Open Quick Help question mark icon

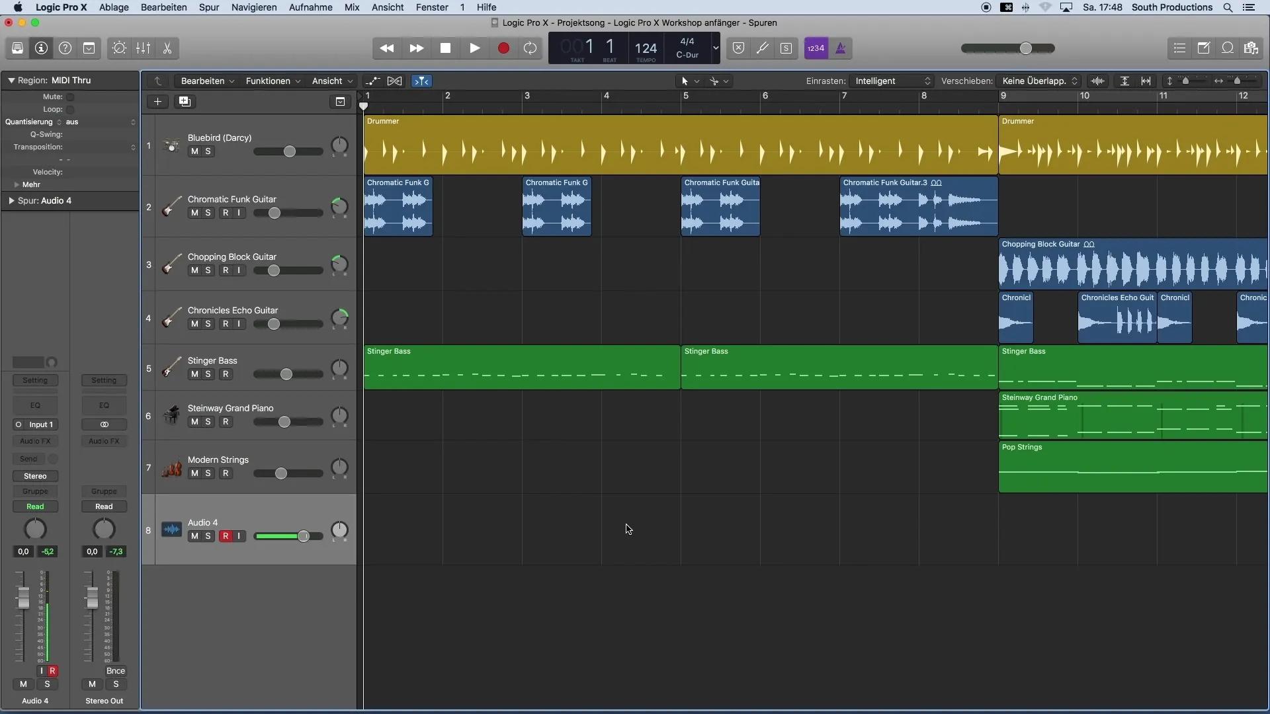pos(65,48)
